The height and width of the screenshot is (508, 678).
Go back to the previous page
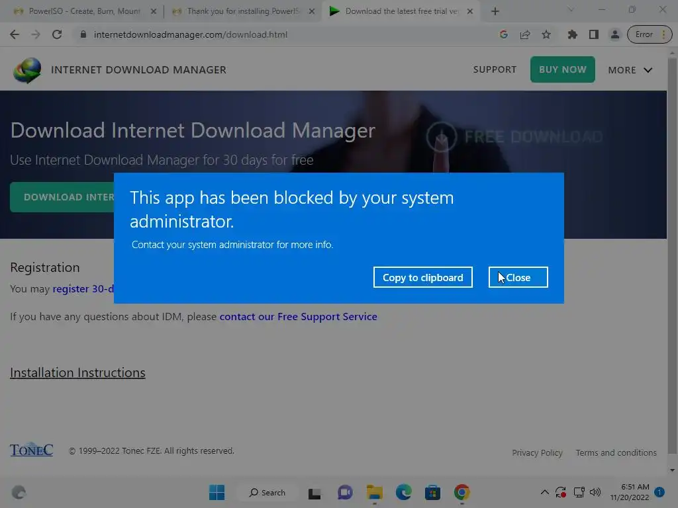[x=15, y=34]
